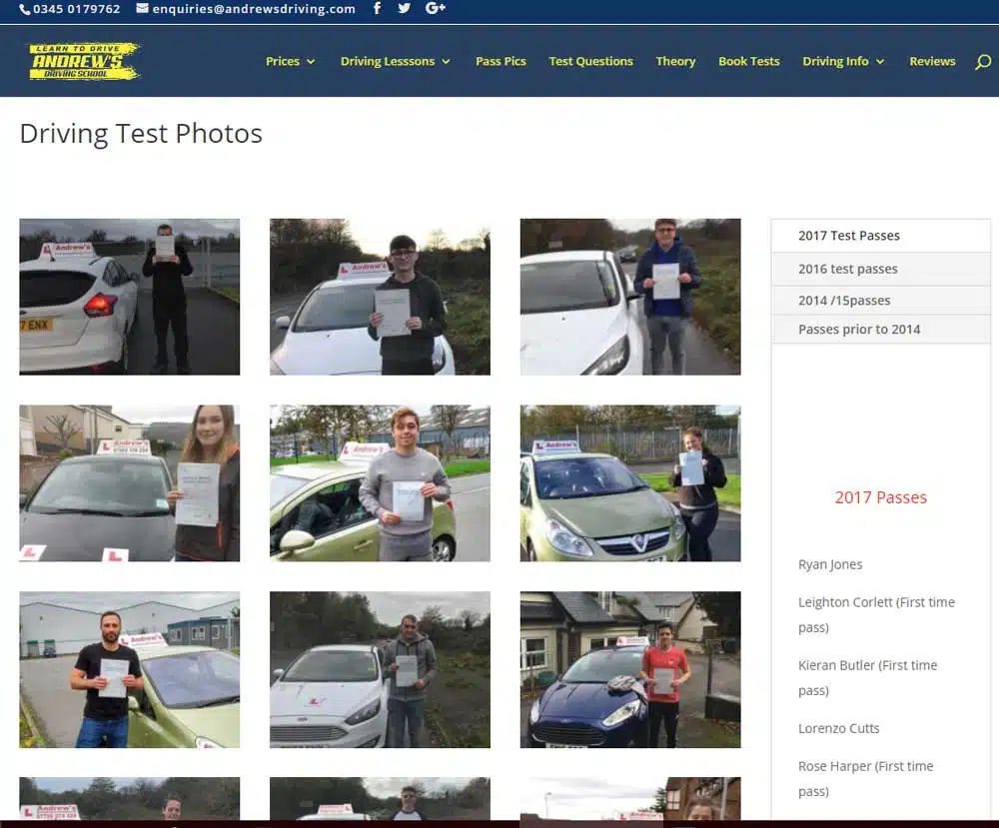This screenshot has height=828, width=999.
Task: Expand the Driving Lesssons dropdown
Action: coord(395,62)
